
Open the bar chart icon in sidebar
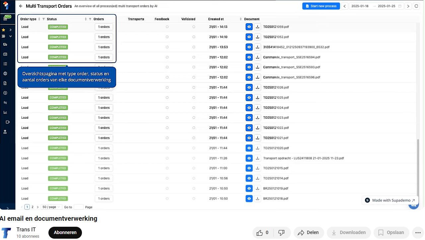pyautogui.click(x=5, y=112)
